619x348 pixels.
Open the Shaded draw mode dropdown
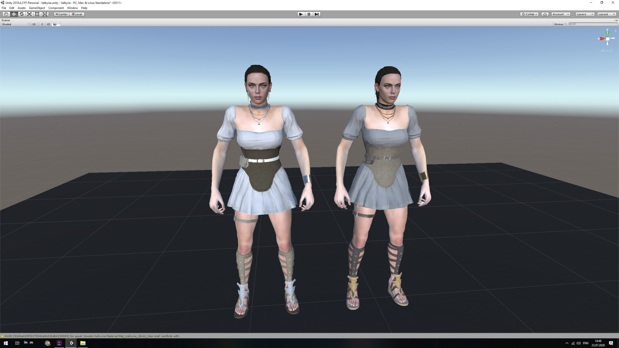[x=15, y=24]
